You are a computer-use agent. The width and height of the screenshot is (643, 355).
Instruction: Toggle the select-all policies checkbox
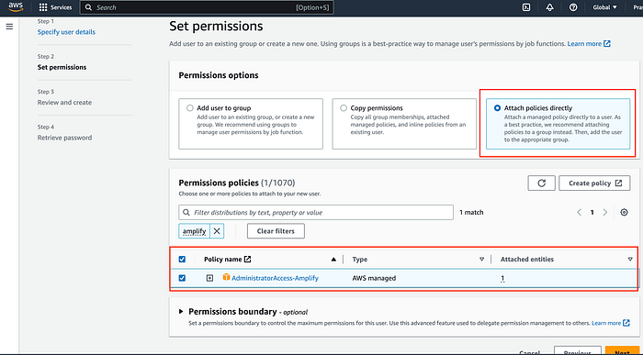(182, 260)
